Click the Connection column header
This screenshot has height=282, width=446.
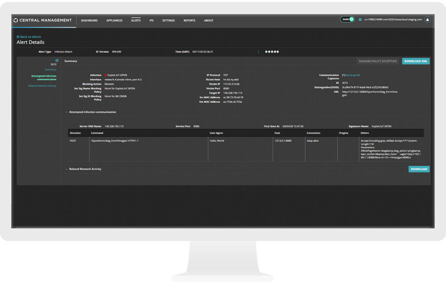pos(314,133)
